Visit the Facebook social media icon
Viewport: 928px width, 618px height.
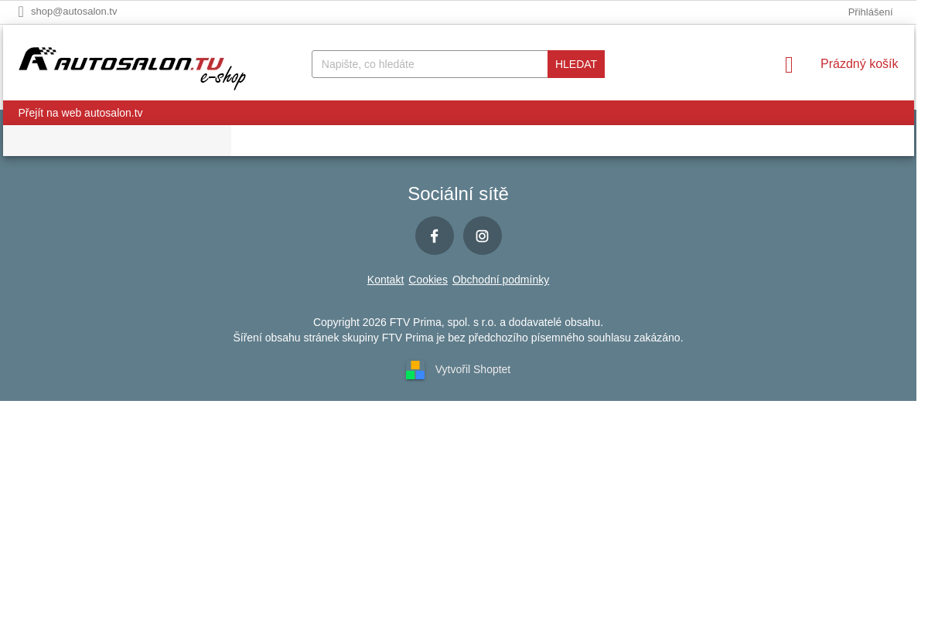[434, 236]
